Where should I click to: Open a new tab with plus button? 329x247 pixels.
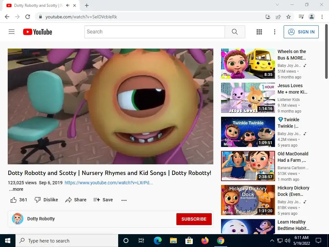pyautogui.click(x=87, y=5)
